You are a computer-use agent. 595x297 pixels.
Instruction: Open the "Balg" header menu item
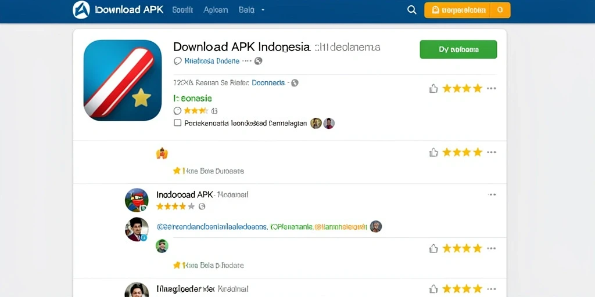(246, 10)
